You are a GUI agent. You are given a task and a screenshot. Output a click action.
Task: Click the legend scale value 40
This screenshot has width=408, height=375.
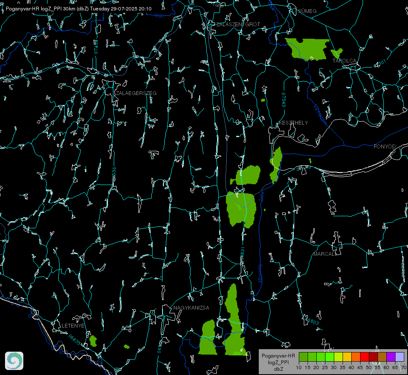(x=351, y=367)
